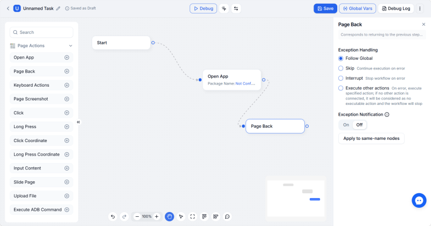Click the Open App node input port
The height and width of the screenshot is (226, 431).
point(200,80)
